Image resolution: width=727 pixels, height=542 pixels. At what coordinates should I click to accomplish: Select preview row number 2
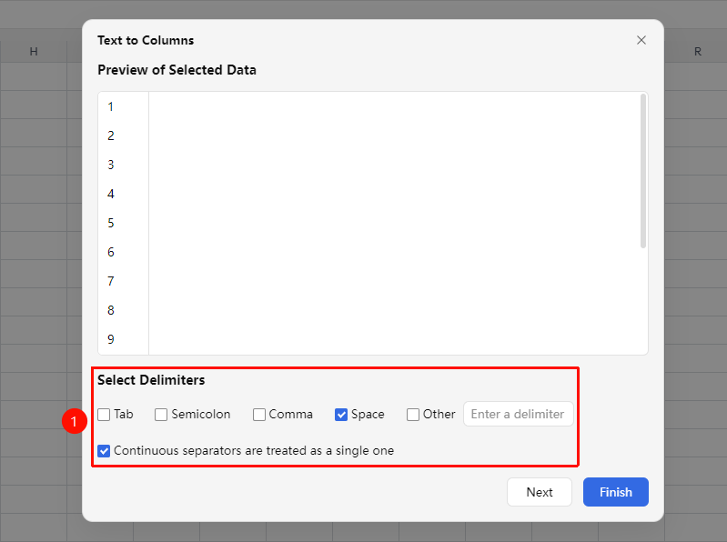click(111, 135)
